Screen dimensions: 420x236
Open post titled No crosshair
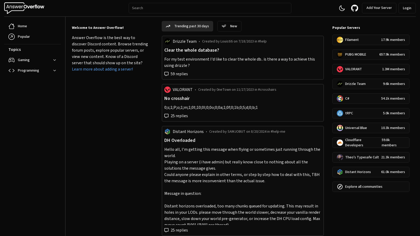pyautogui.click(x=177, y=98)
